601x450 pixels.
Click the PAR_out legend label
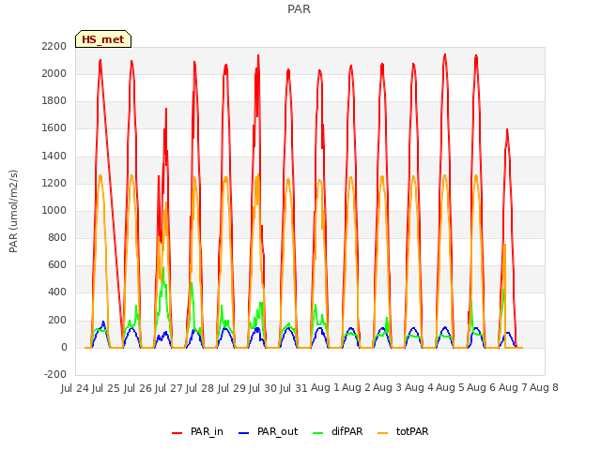pos(278,431)
